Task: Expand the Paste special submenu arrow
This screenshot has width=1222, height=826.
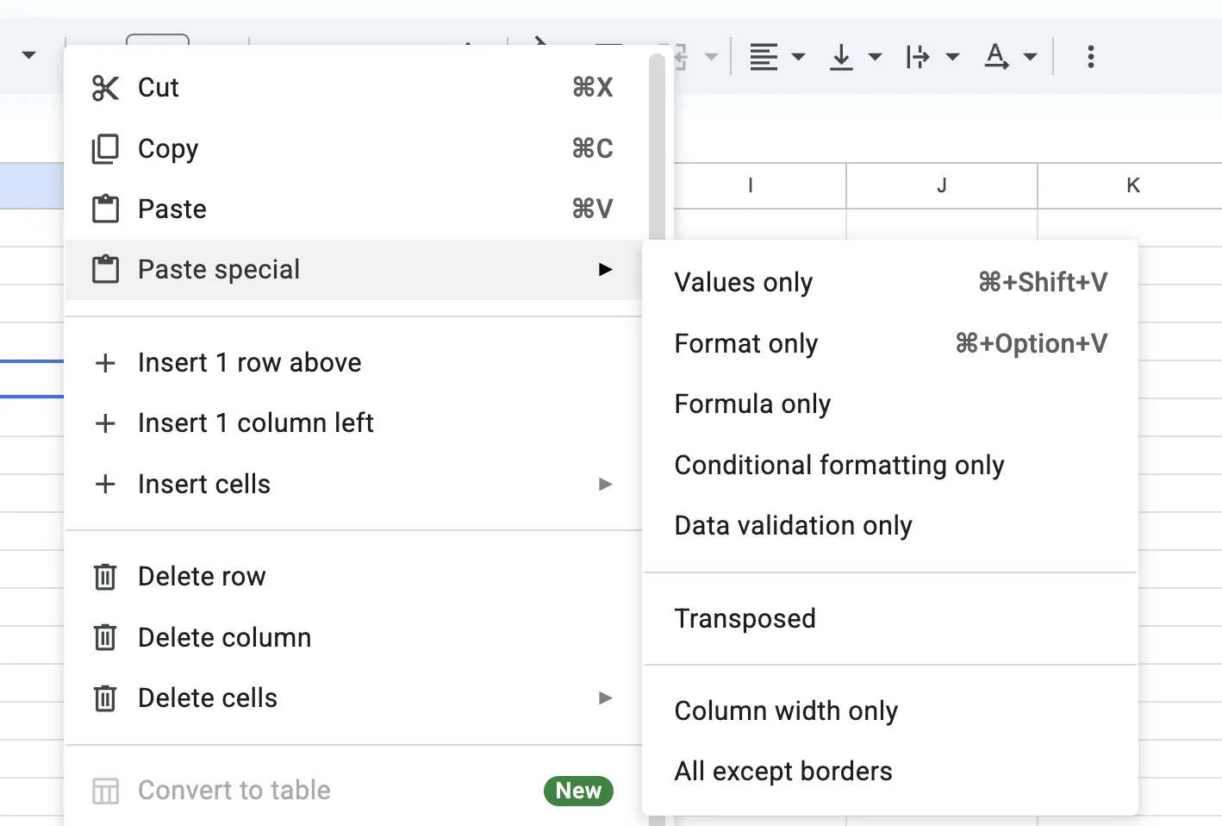Action: click(606, 269)
